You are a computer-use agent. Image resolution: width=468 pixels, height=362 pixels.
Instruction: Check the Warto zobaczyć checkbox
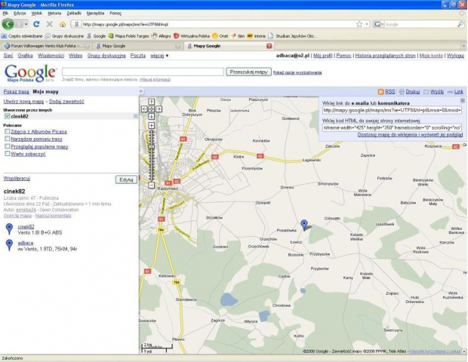point(8,154)
